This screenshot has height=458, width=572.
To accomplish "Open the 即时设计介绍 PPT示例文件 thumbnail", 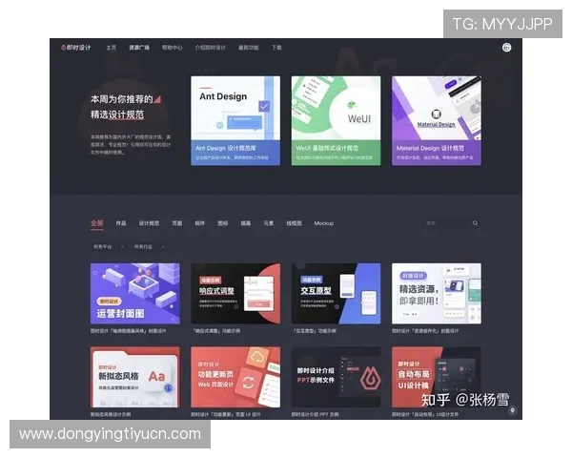I will (x=336, y=377).
